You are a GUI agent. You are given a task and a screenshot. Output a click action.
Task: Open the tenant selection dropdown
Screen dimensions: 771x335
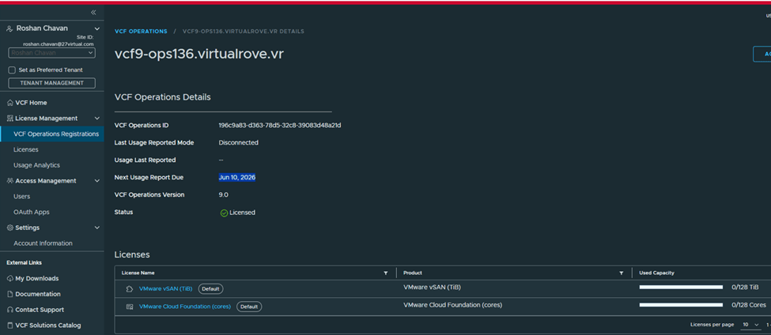click(x=51, y=53)
